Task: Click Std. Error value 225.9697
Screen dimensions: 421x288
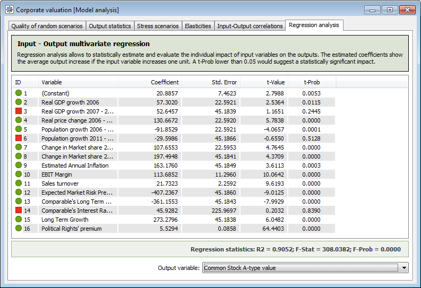Action: pos(224,211)
